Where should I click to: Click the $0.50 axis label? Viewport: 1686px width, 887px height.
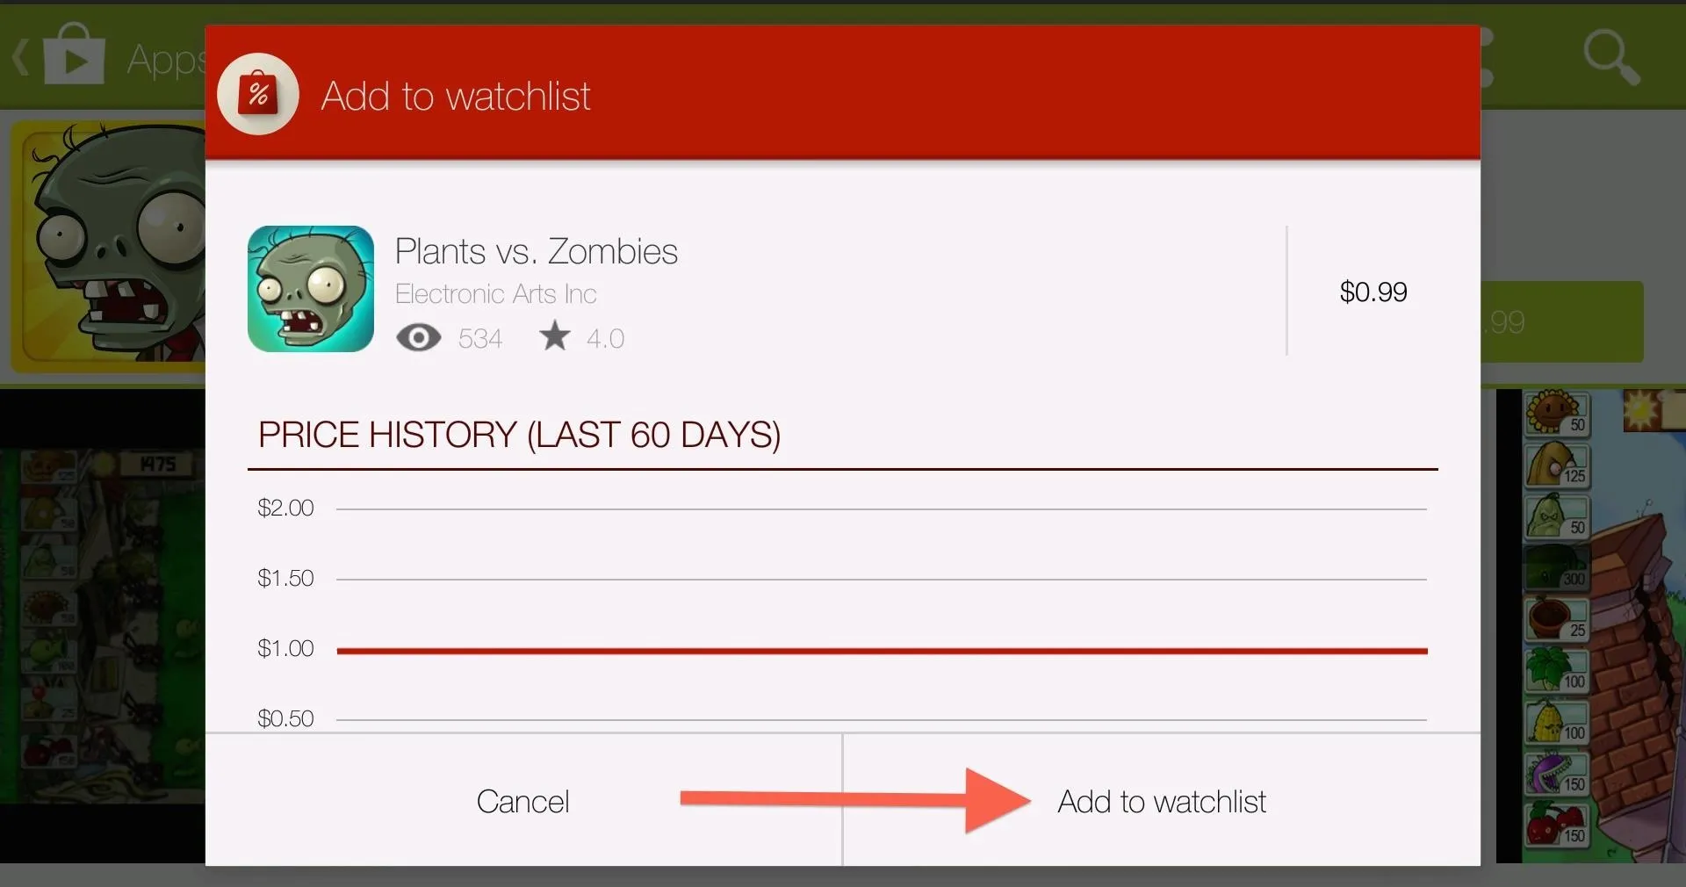285,718
